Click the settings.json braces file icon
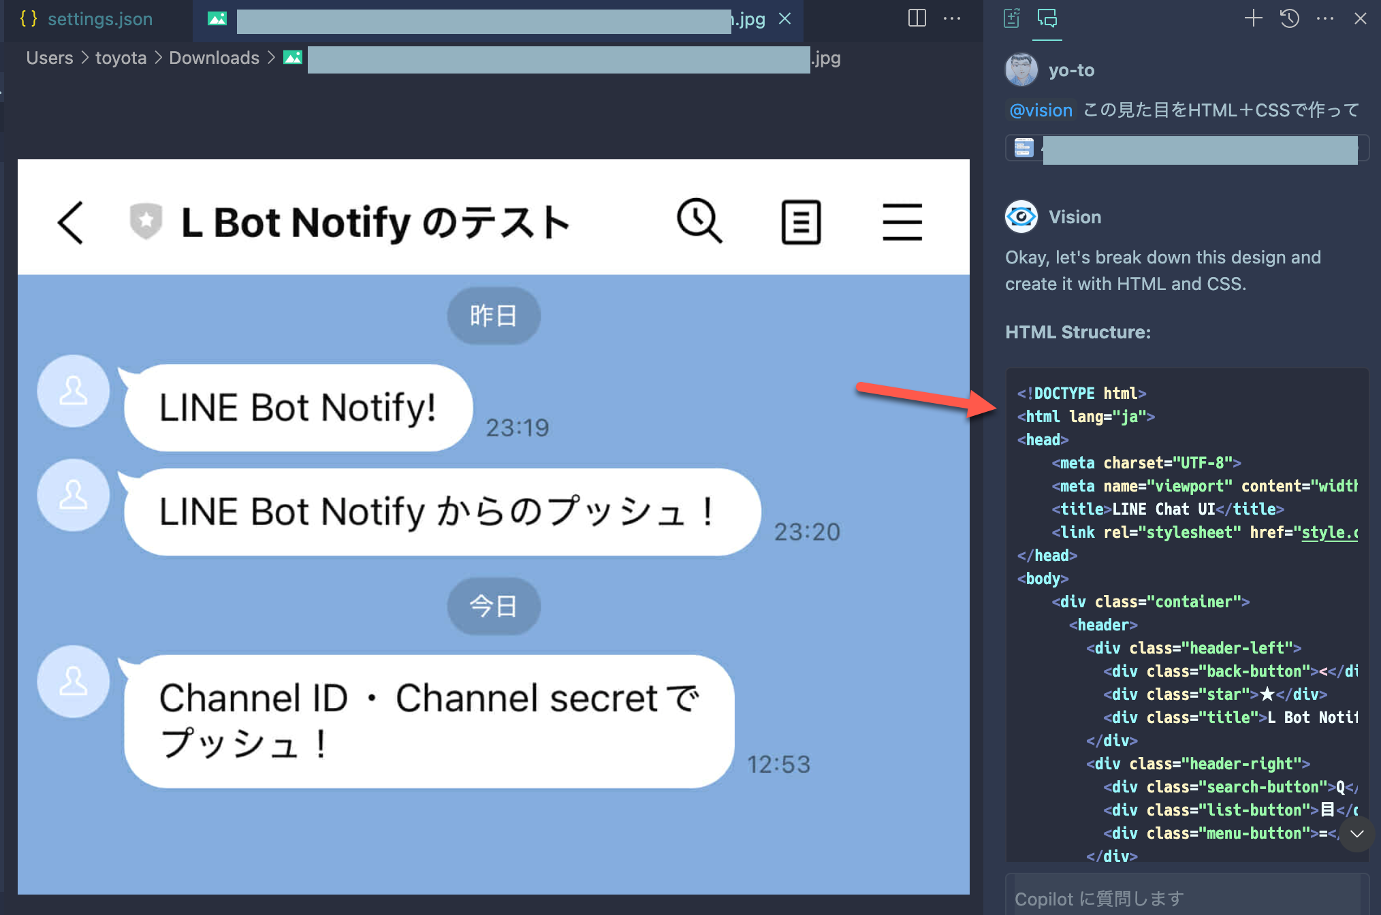The image size is (1381, 915). click(x=29, y=19)
